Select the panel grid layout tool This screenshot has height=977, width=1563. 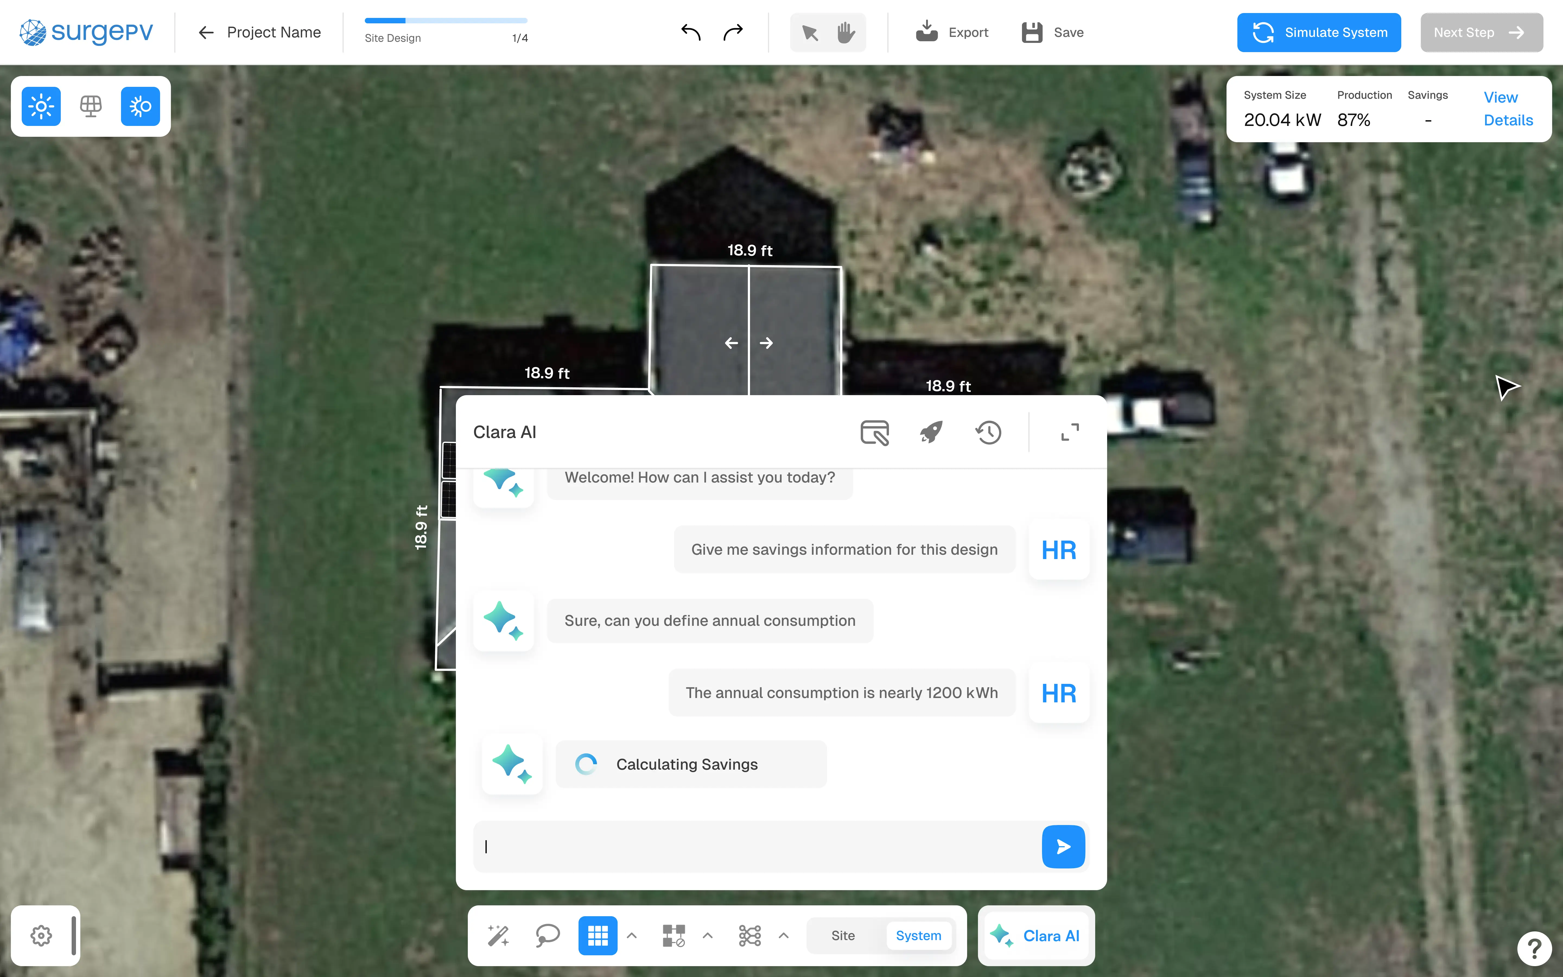pos(598,936)
